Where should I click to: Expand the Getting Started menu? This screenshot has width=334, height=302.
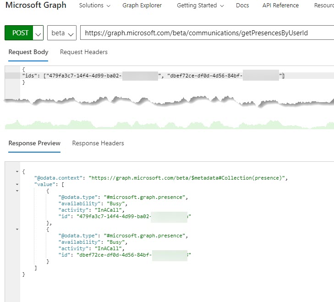click(200, 5)
